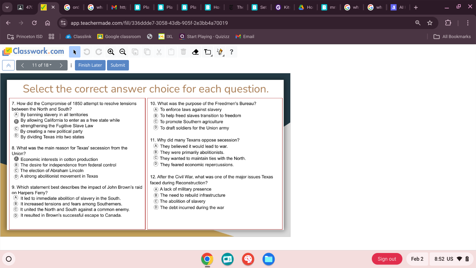Select answer A for question 7
Viewport: 476px width, 268px height.
[16, 114]
